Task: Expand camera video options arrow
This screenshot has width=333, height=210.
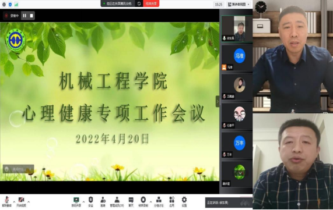Action: tap(29, 202)
